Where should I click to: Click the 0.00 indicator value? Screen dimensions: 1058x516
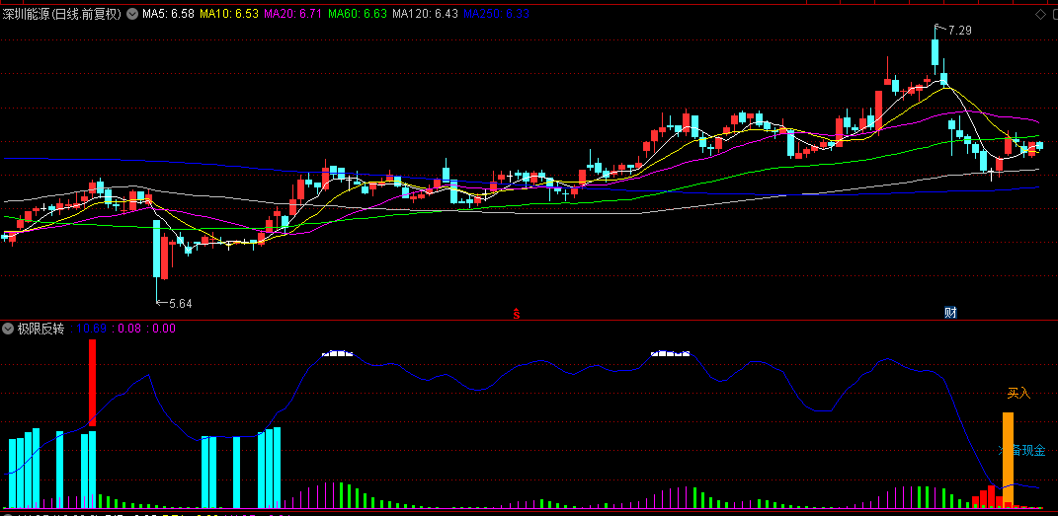pyautogui.click(x=164, y=329)
